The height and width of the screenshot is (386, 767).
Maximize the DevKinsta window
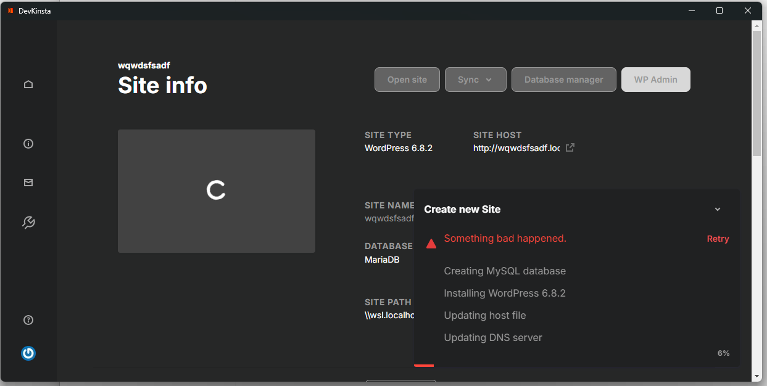pyautogui.click(x=719, y=10)
